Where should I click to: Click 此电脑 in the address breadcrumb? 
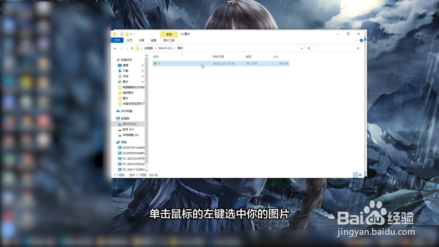(148, 48)
